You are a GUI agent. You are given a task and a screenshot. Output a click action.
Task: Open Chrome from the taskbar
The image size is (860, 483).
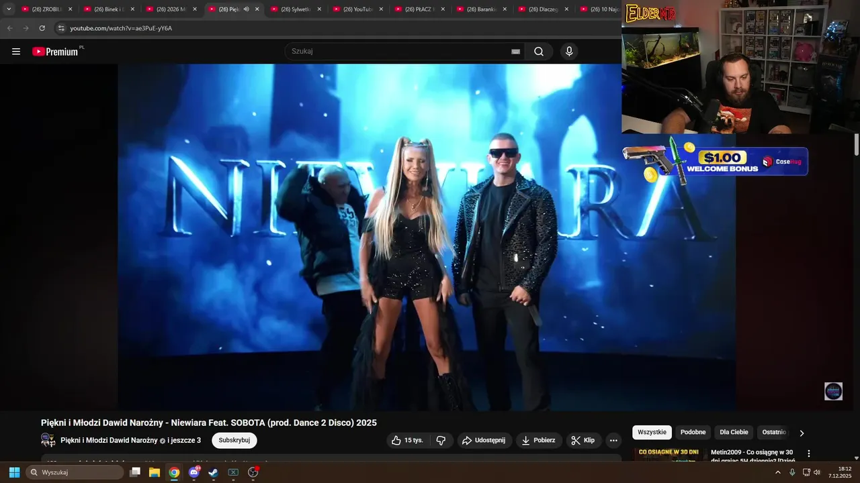click(174, 472)
